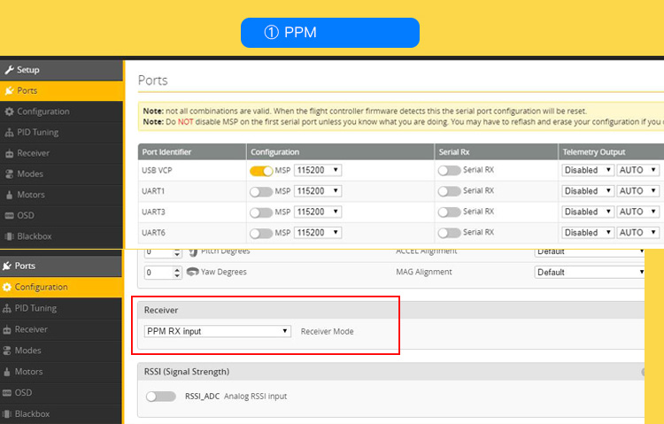Enable Serial RX on UART3

click(449, 212)
